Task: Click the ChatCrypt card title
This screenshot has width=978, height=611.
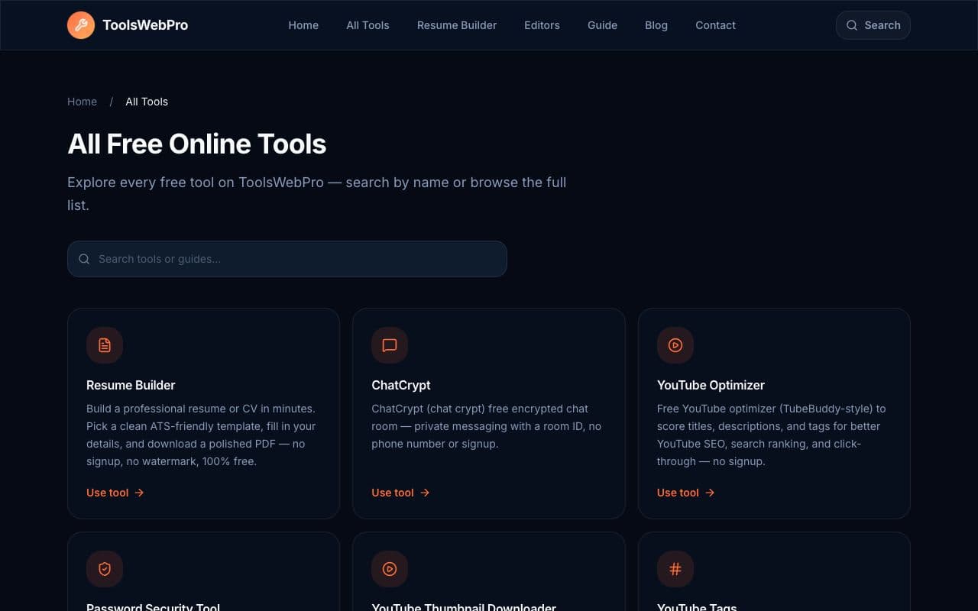Action: tap(401, 385)
